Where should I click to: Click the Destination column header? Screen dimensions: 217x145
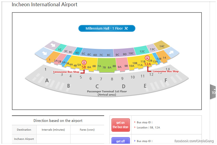(24, 130)
